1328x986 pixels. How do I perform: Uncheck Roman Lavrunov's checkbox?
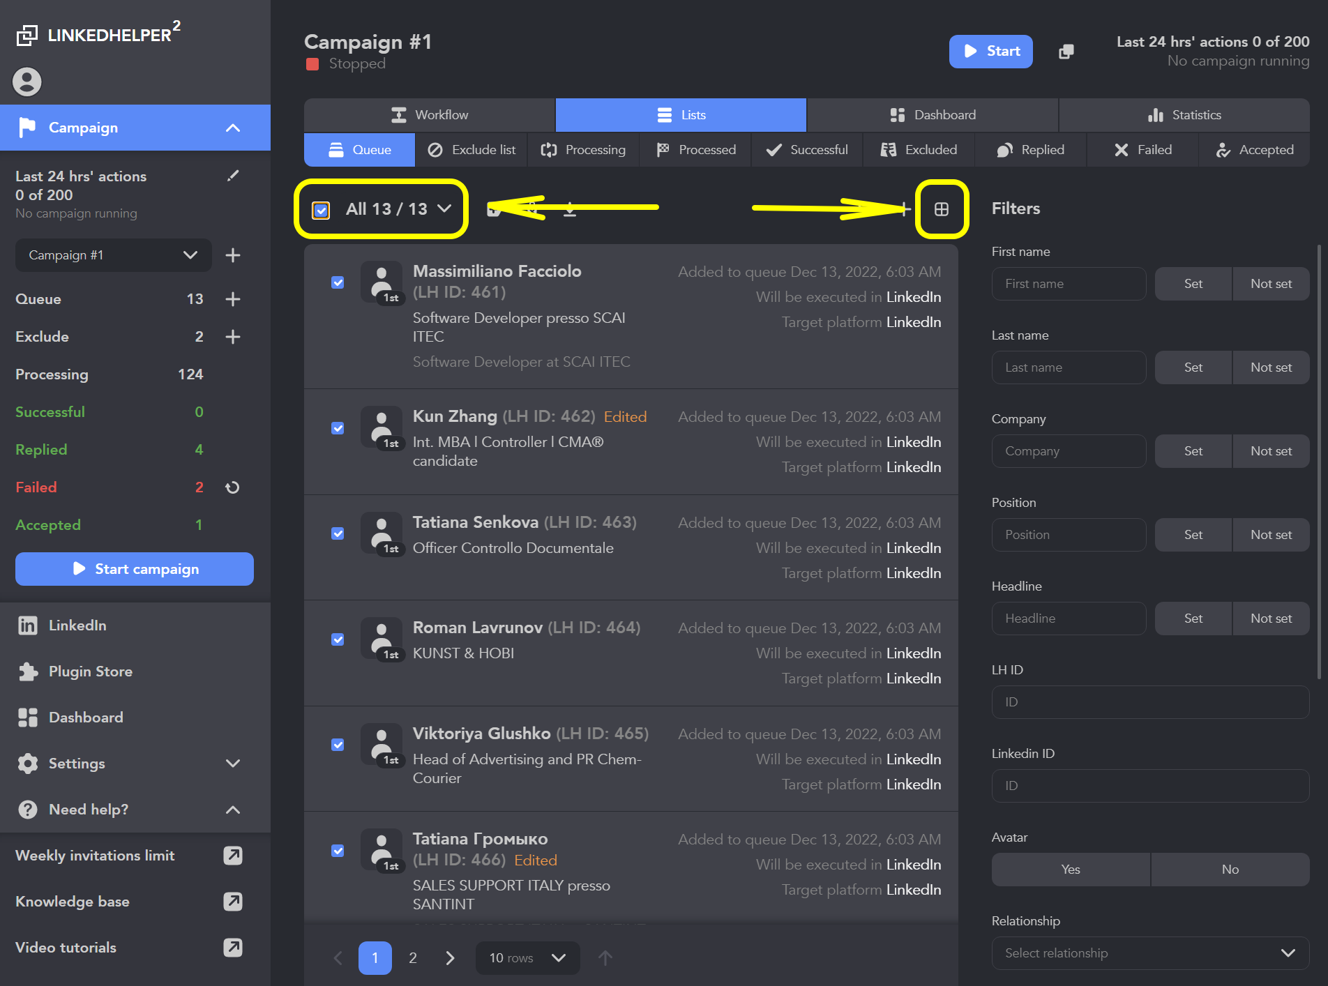click(338, 639)
